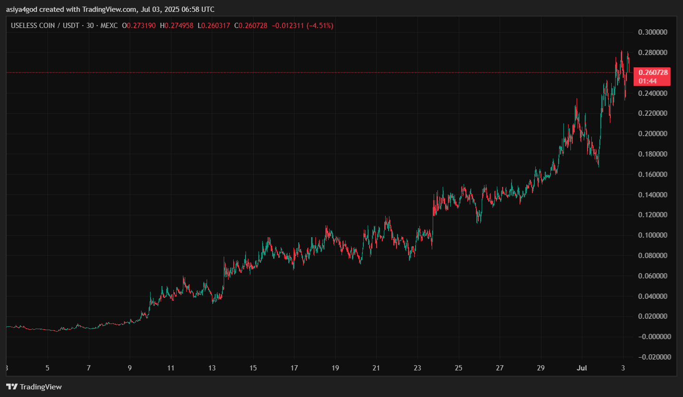Click date label 19 on time axis
Viewport: 683px width, 397px height.
pos(335,368)
